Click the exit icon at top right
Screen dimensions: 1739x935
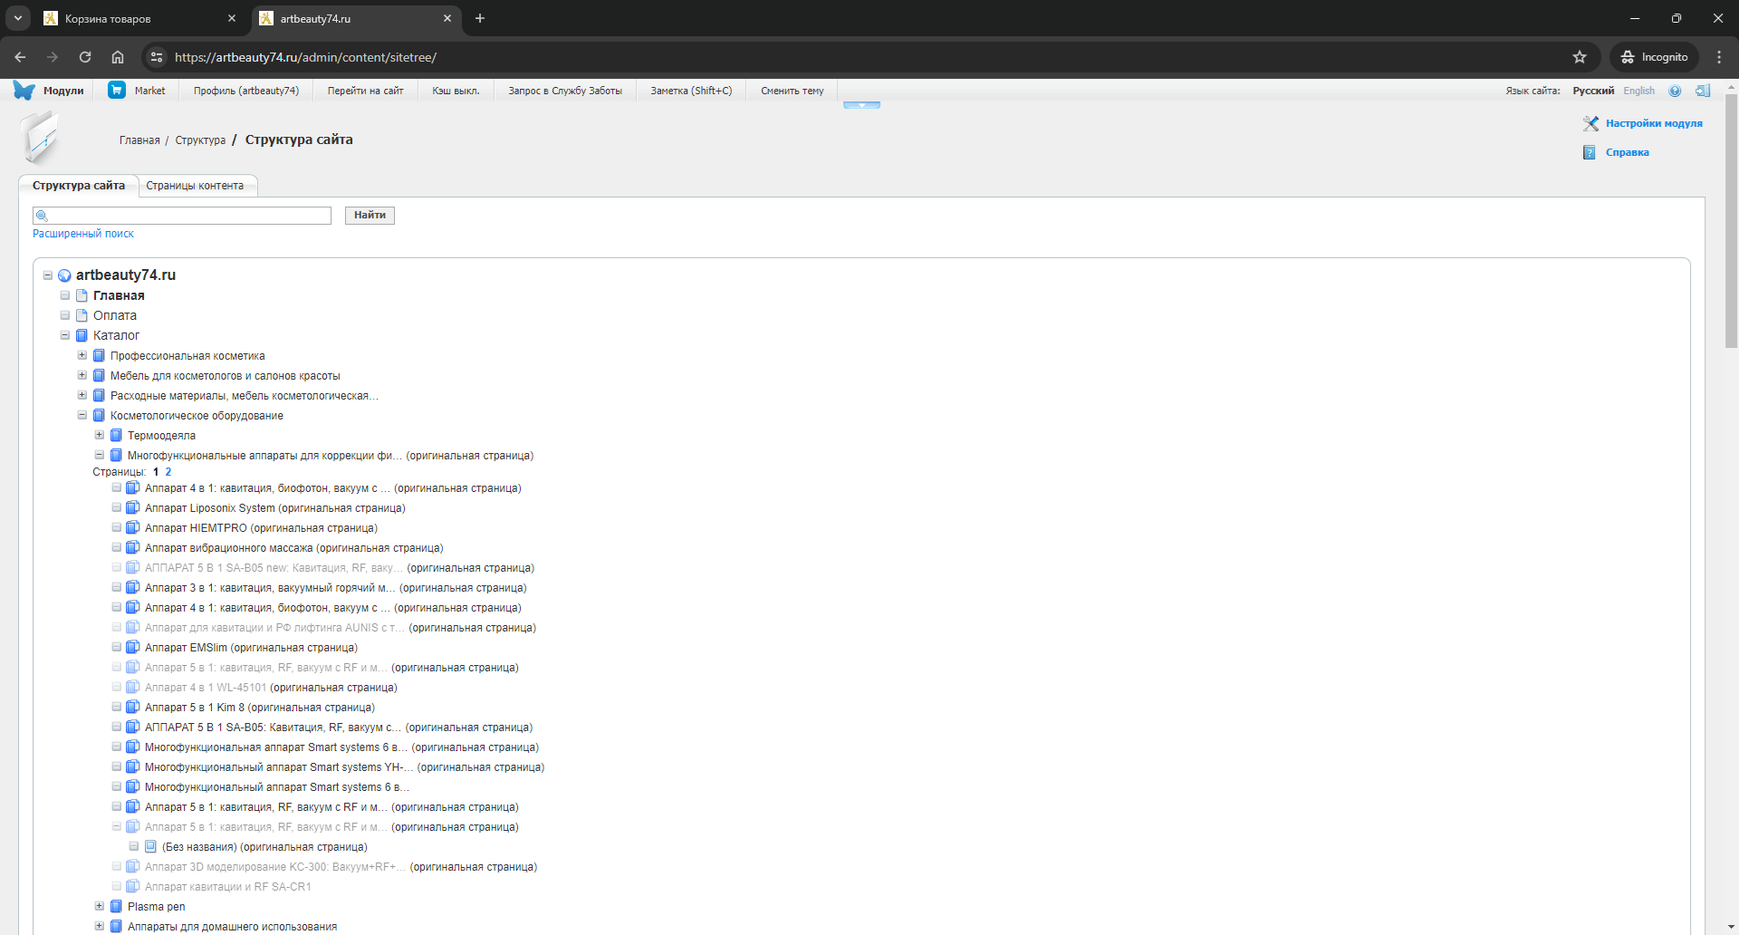coord(1703,91)
